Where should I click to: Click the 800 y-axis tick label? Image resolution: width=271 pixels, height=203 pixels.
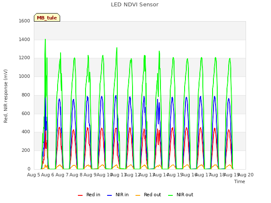tap(26, 95)
